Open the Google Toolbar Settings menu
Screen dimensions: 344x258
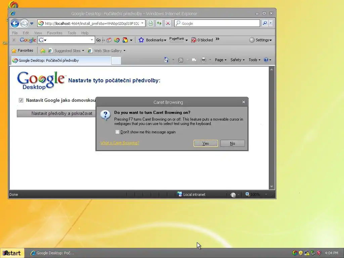(261, 40)
